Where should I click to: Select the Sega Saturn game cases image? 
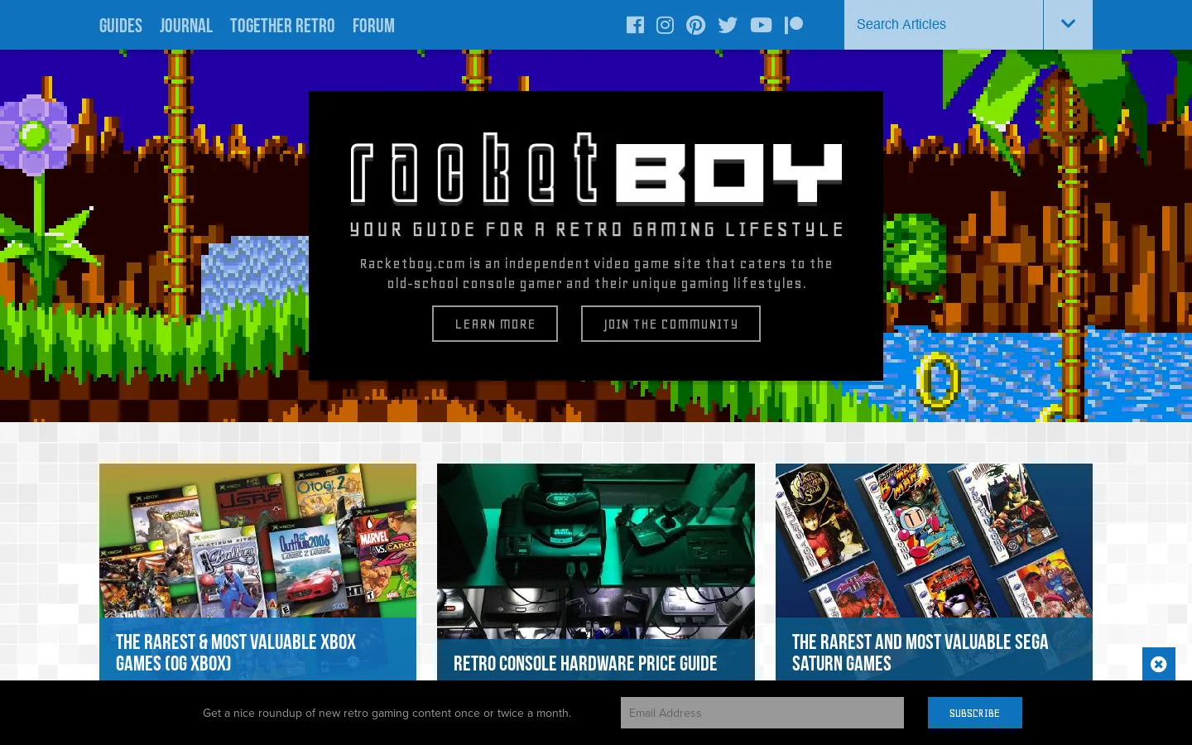coord(934,541)
